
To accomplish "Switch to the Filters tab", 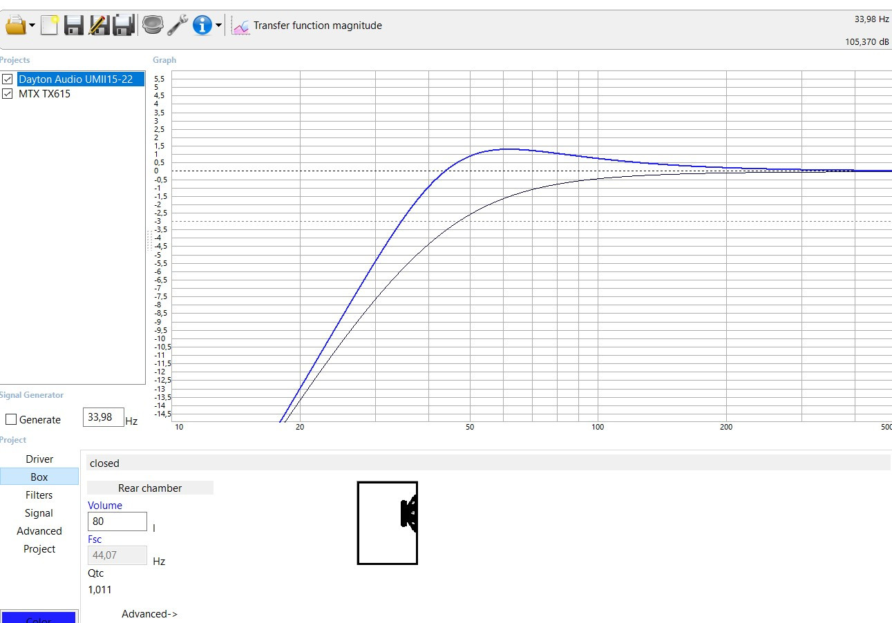I will pyautogui.click(x=39, y=495).
